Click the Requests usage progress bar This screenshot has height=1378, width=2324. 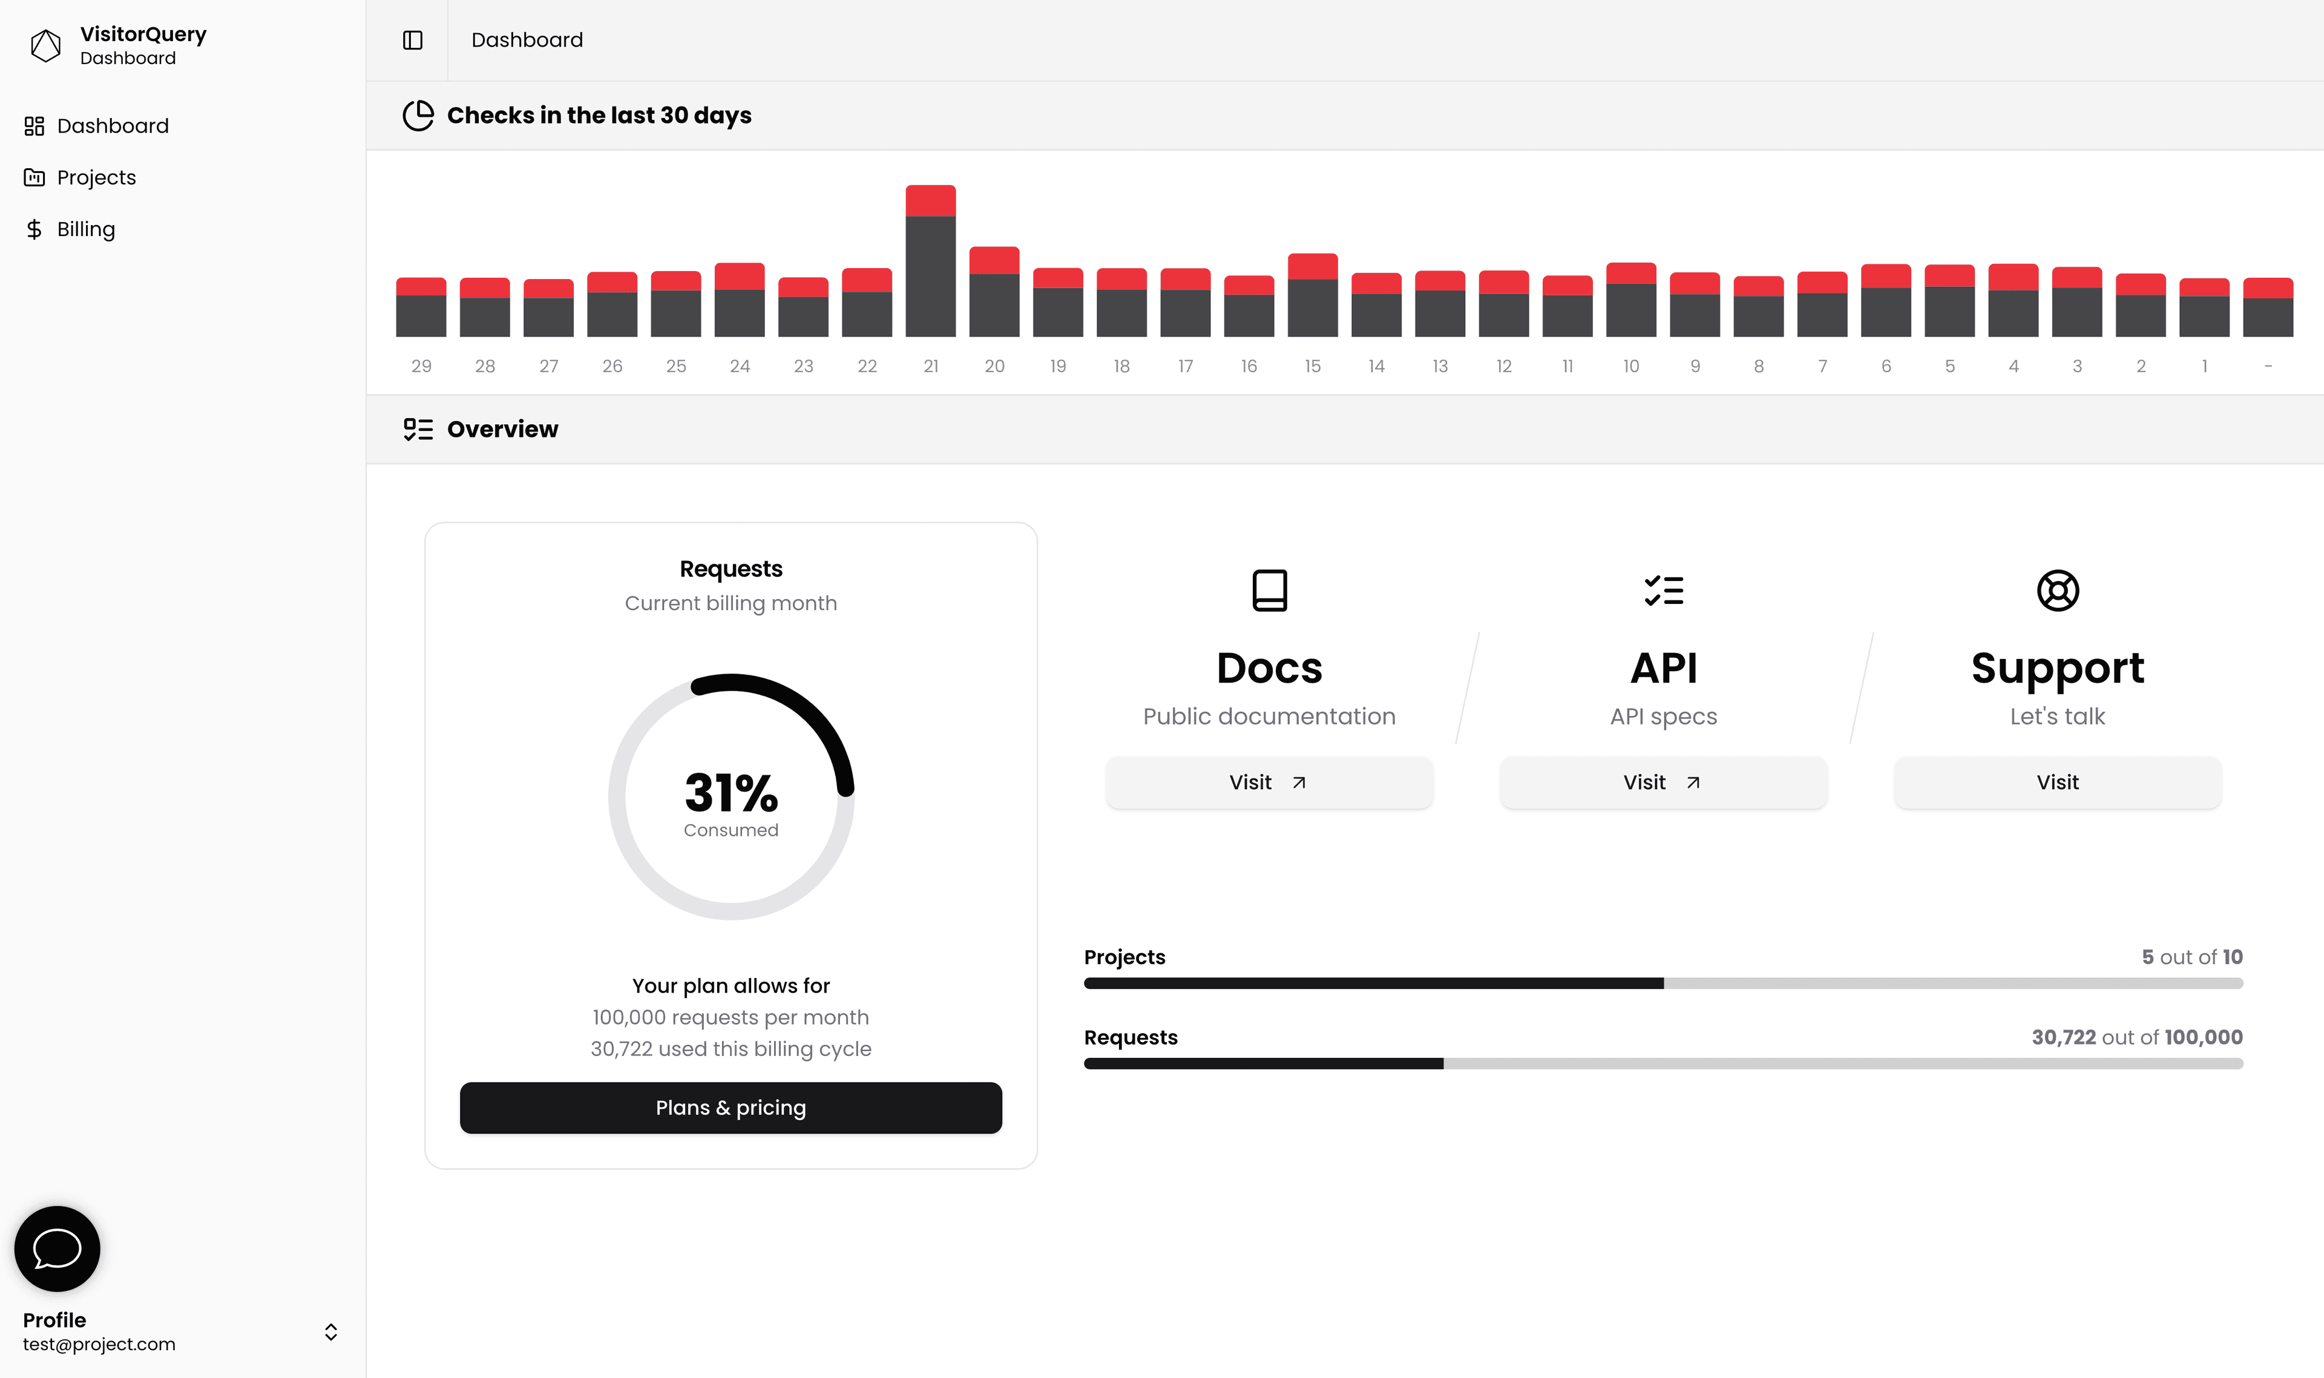(1662, 1063)
